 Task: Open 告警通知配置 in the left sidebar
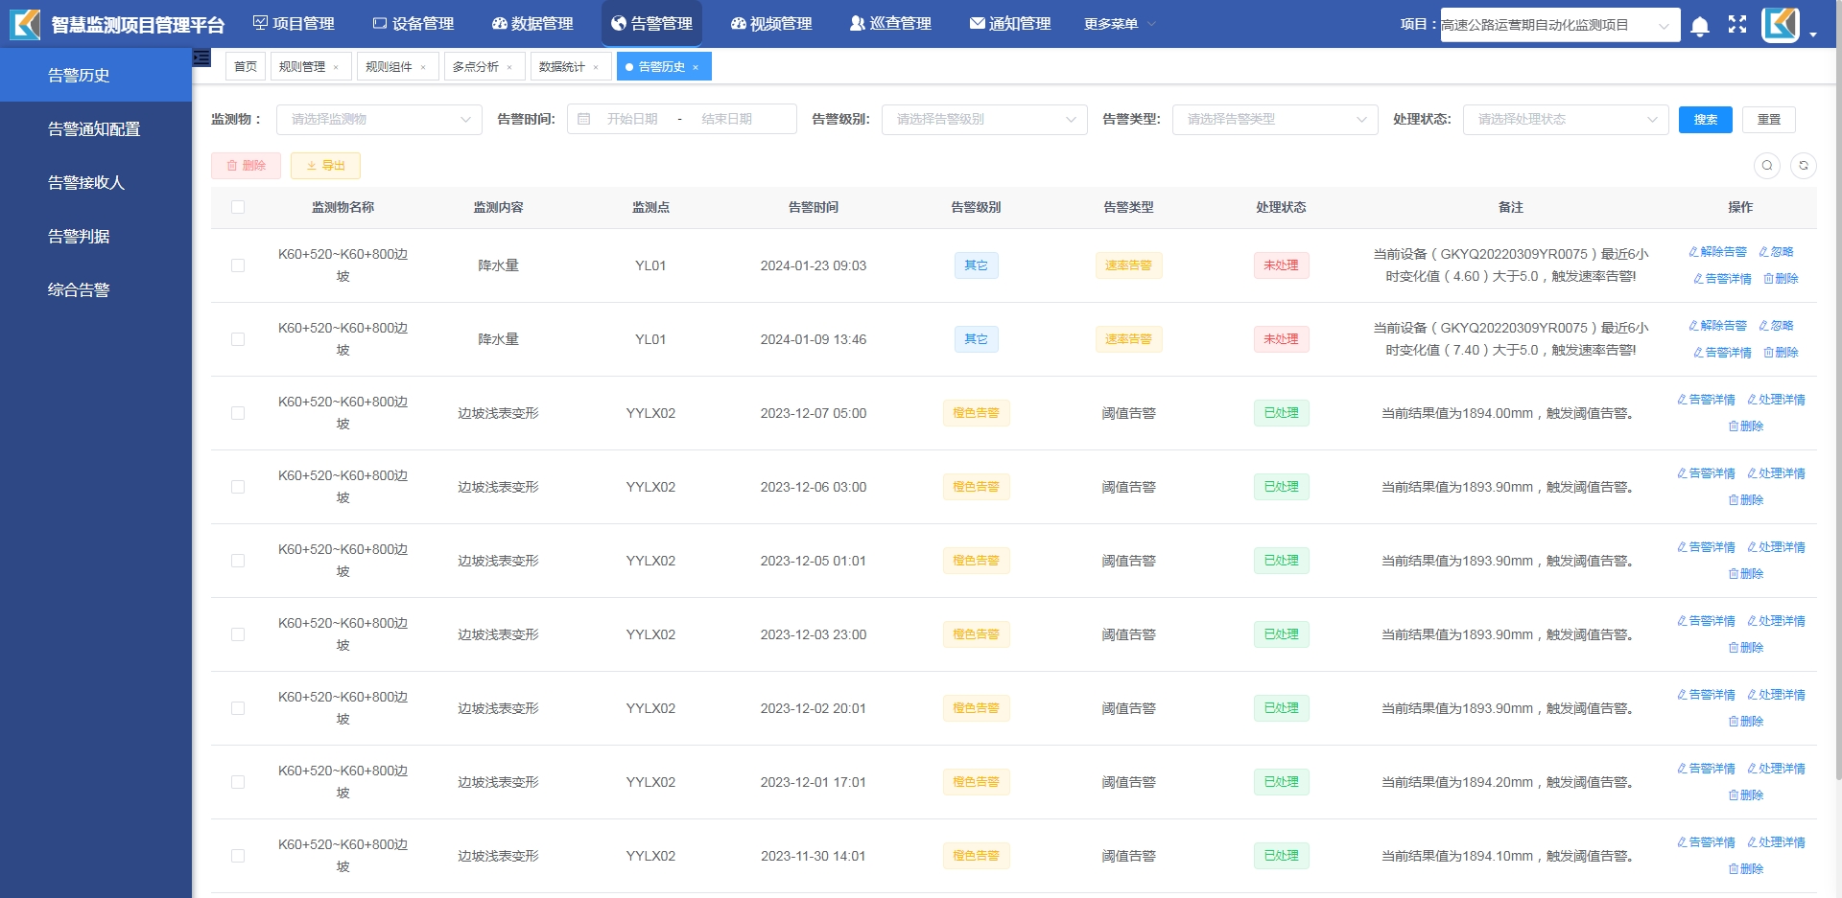point(94,128)
